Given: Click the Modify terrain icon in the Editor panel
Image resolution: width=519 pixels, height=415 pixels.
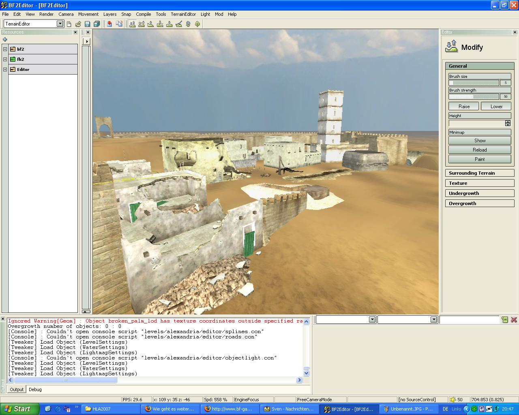Looking at the screenshot, I should pyautogui.click(x=451, y=46).
